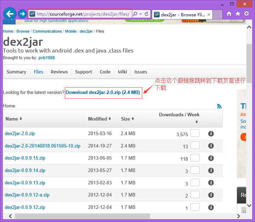View info icon for dex2jar-0.0.9.15.zip row

[x=211, y=158]
